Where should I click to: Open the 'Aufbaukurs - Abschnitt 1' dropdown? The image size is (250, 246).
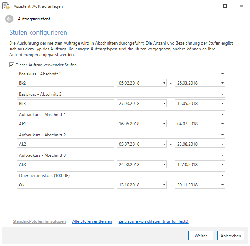121,115
